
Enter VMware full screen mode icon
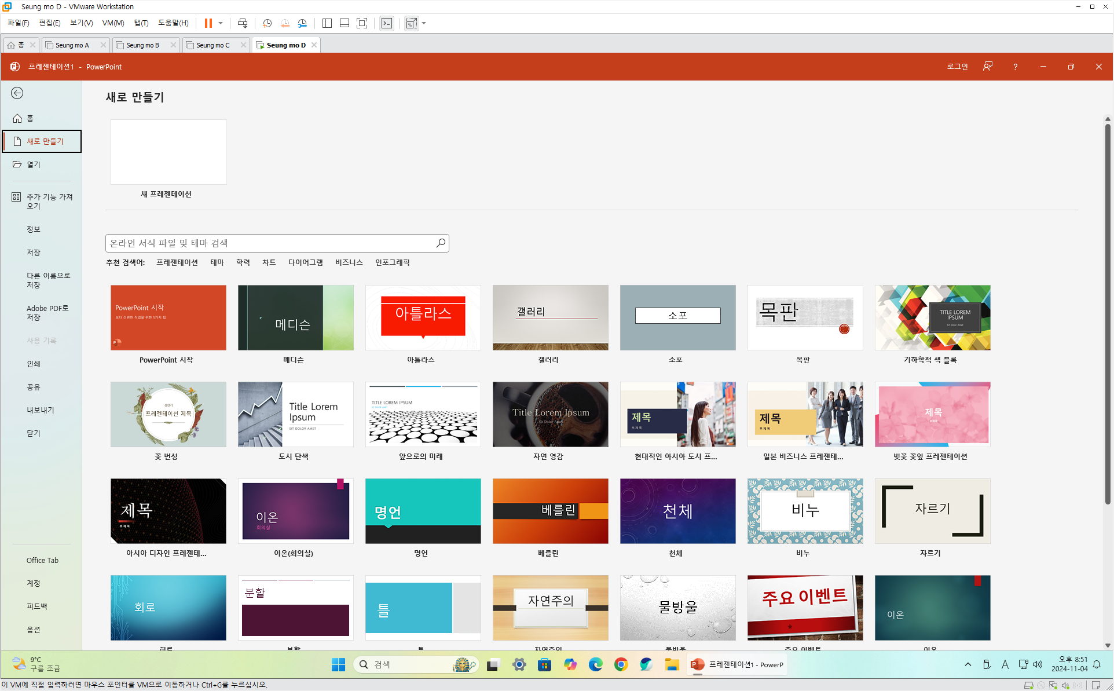pyautogui.click(x=362, y=23)
